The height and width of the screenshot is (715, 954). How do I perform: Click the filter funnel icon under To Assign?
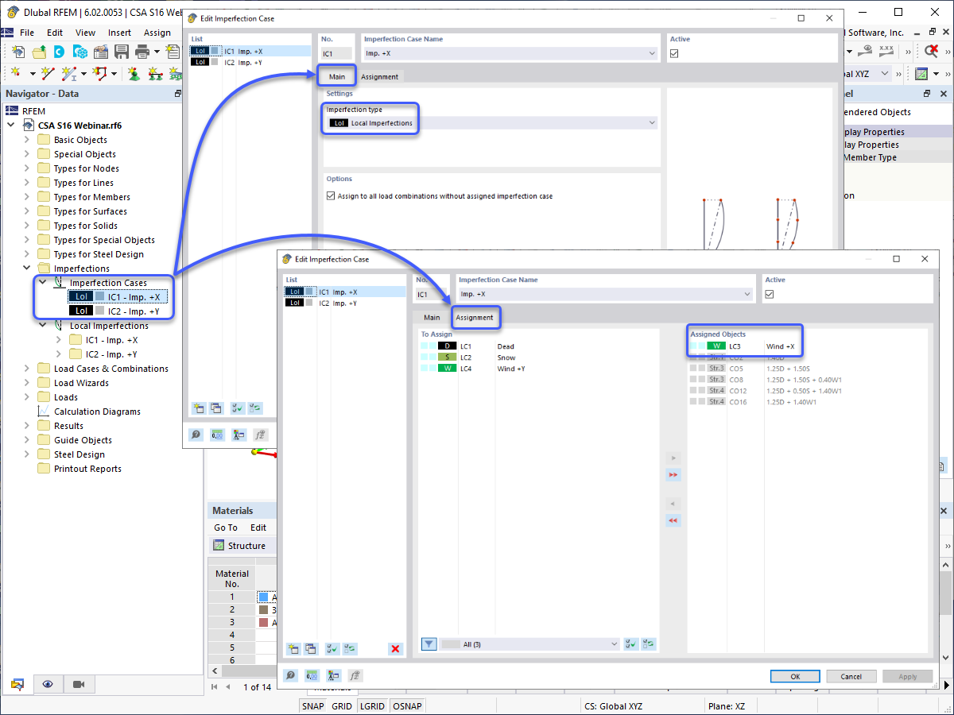[x=429, y=644]
